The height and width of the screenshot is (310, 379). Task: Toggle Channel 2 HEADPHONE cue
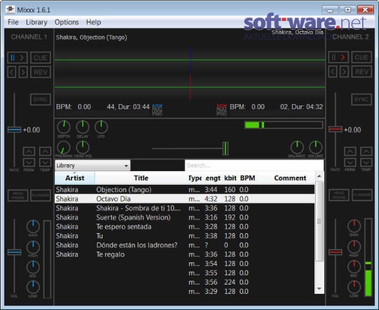(339, 195)
